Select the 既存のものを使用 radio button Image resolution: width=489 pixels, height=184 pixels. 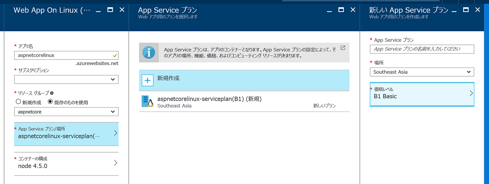tap(50, 102)
